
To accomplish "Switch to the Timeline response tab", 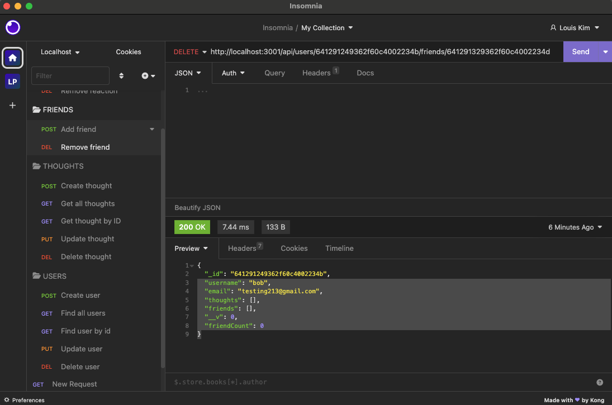I will (339, 248).
